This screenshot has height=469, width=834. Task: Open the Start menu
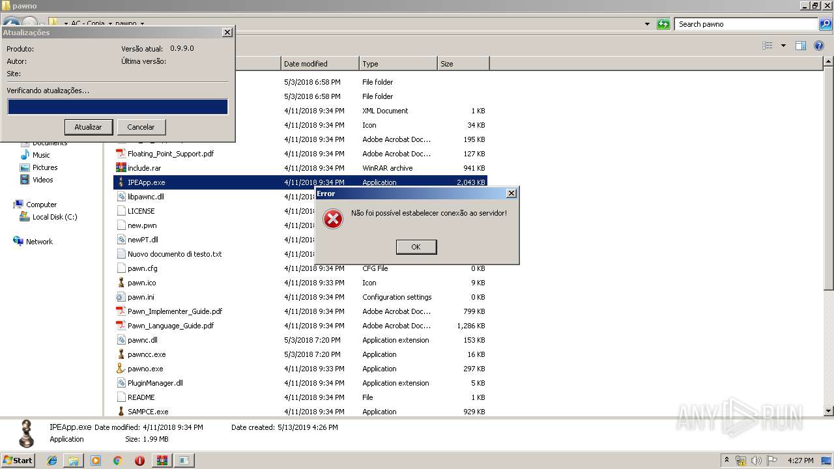tap(18, 460)
